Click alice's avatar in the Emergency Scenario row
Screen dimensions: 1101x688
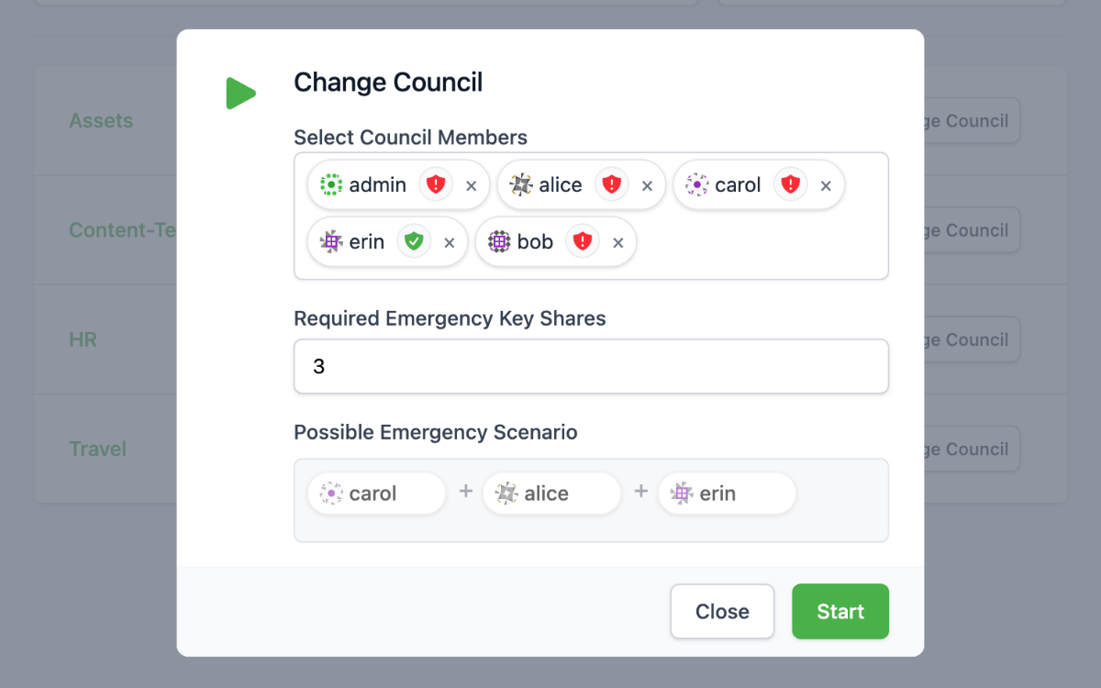pos(507,493)
